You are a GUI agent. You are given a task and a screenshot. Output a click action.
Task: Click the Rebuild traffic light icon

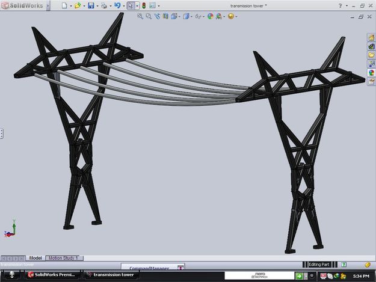(x=144, y=5)
